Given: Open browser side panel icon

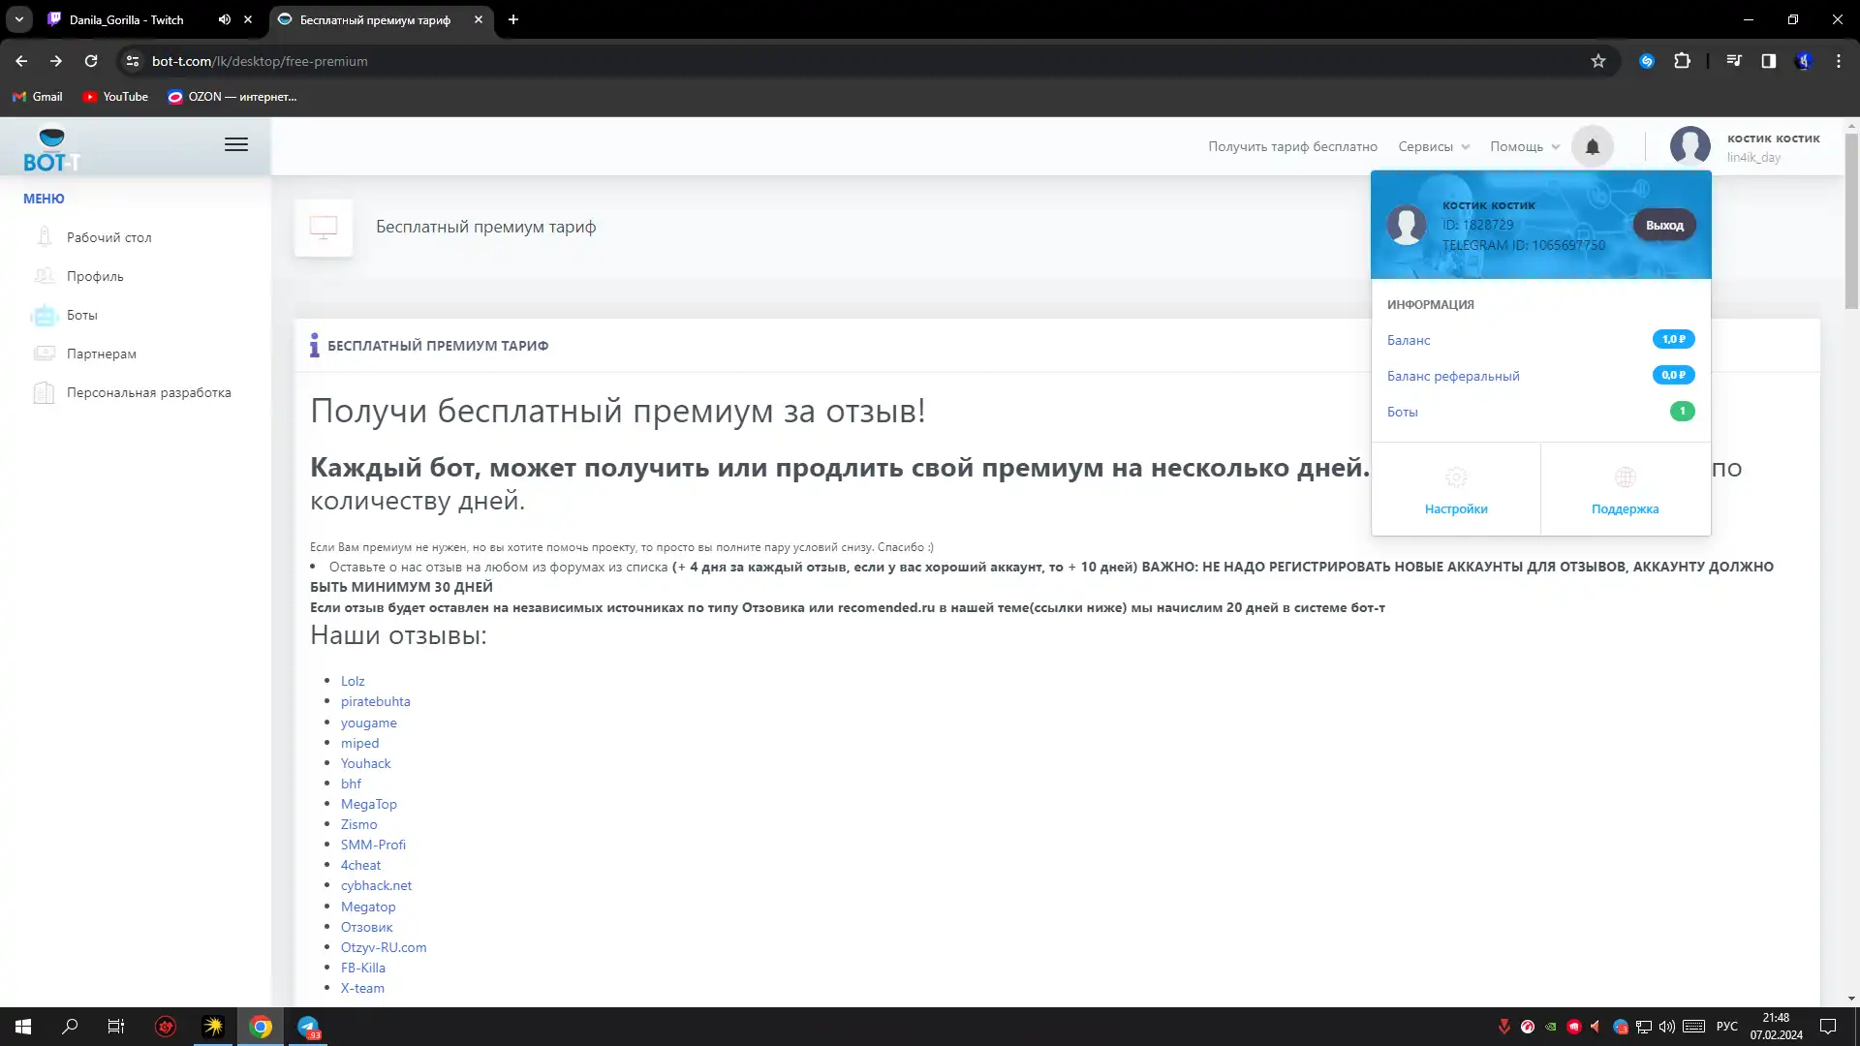Looking at the screenshot, I should [1769, 61].
